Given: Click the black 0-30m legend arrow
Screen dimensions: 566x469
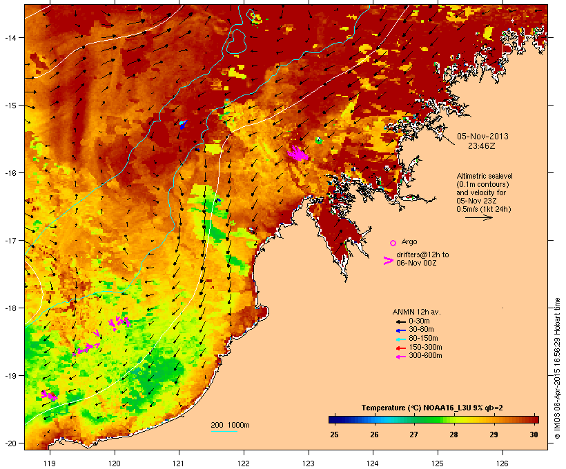Looking at the screenshot, I should click(x=400, y=321).
